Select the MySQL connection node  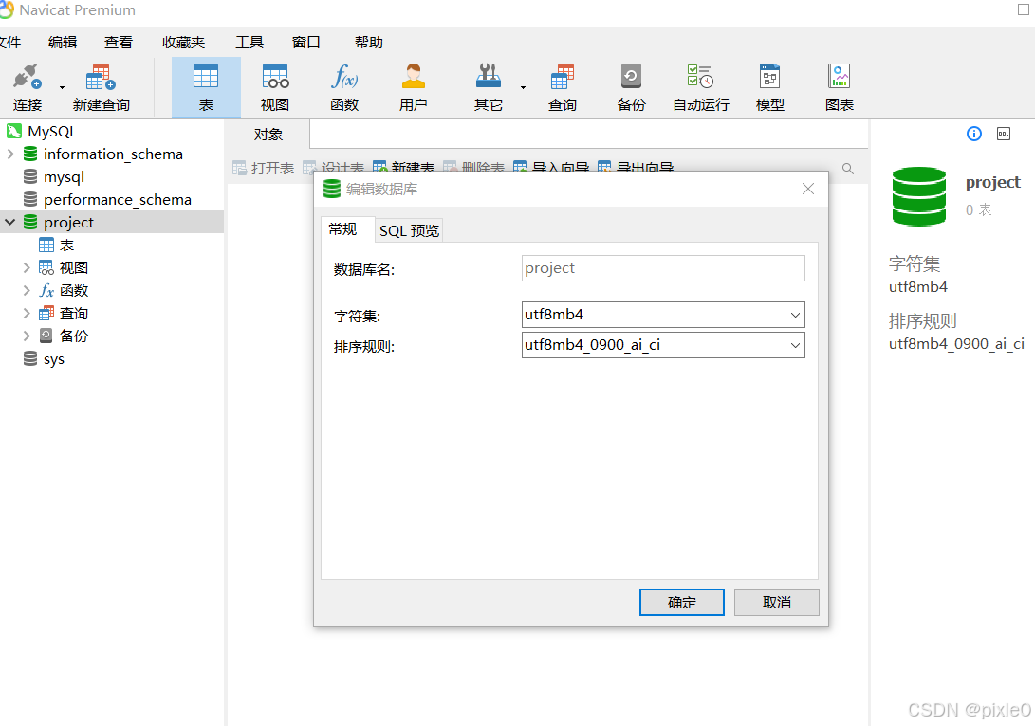52,131
